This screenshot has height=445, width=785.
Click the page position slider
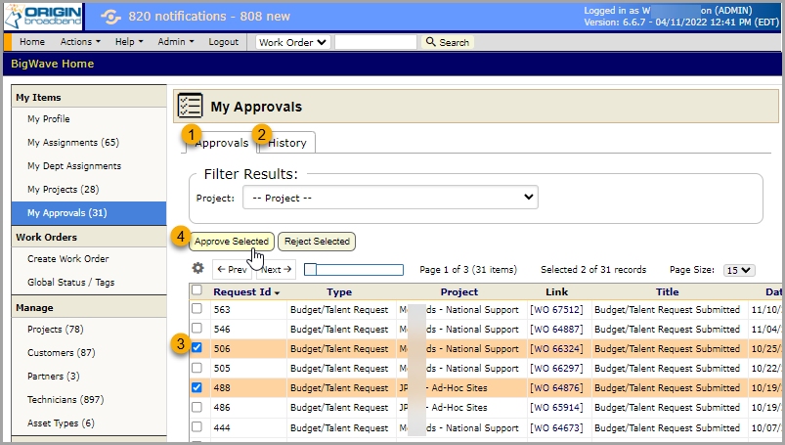point(354,270)
